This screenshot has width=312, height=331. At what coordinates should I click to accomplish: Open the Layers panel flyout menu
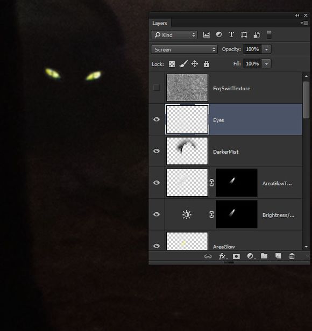(304, 23)
